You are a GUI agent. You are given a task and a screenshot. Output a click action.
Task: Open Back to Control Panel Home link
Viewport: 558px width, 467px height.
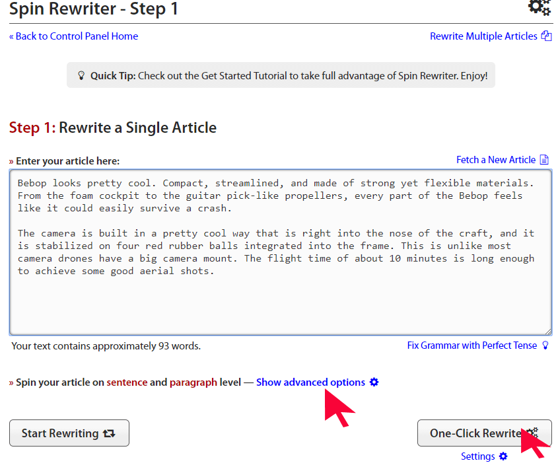pyautogui.click(x=74, y=36)
